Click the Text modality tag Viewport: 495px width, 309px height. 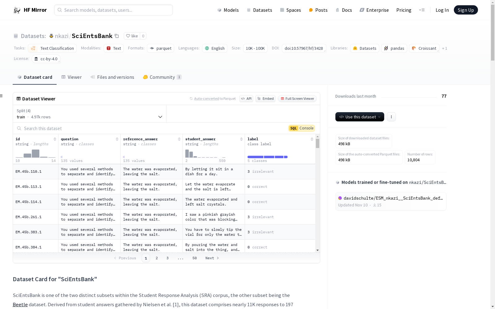(114, 48)
